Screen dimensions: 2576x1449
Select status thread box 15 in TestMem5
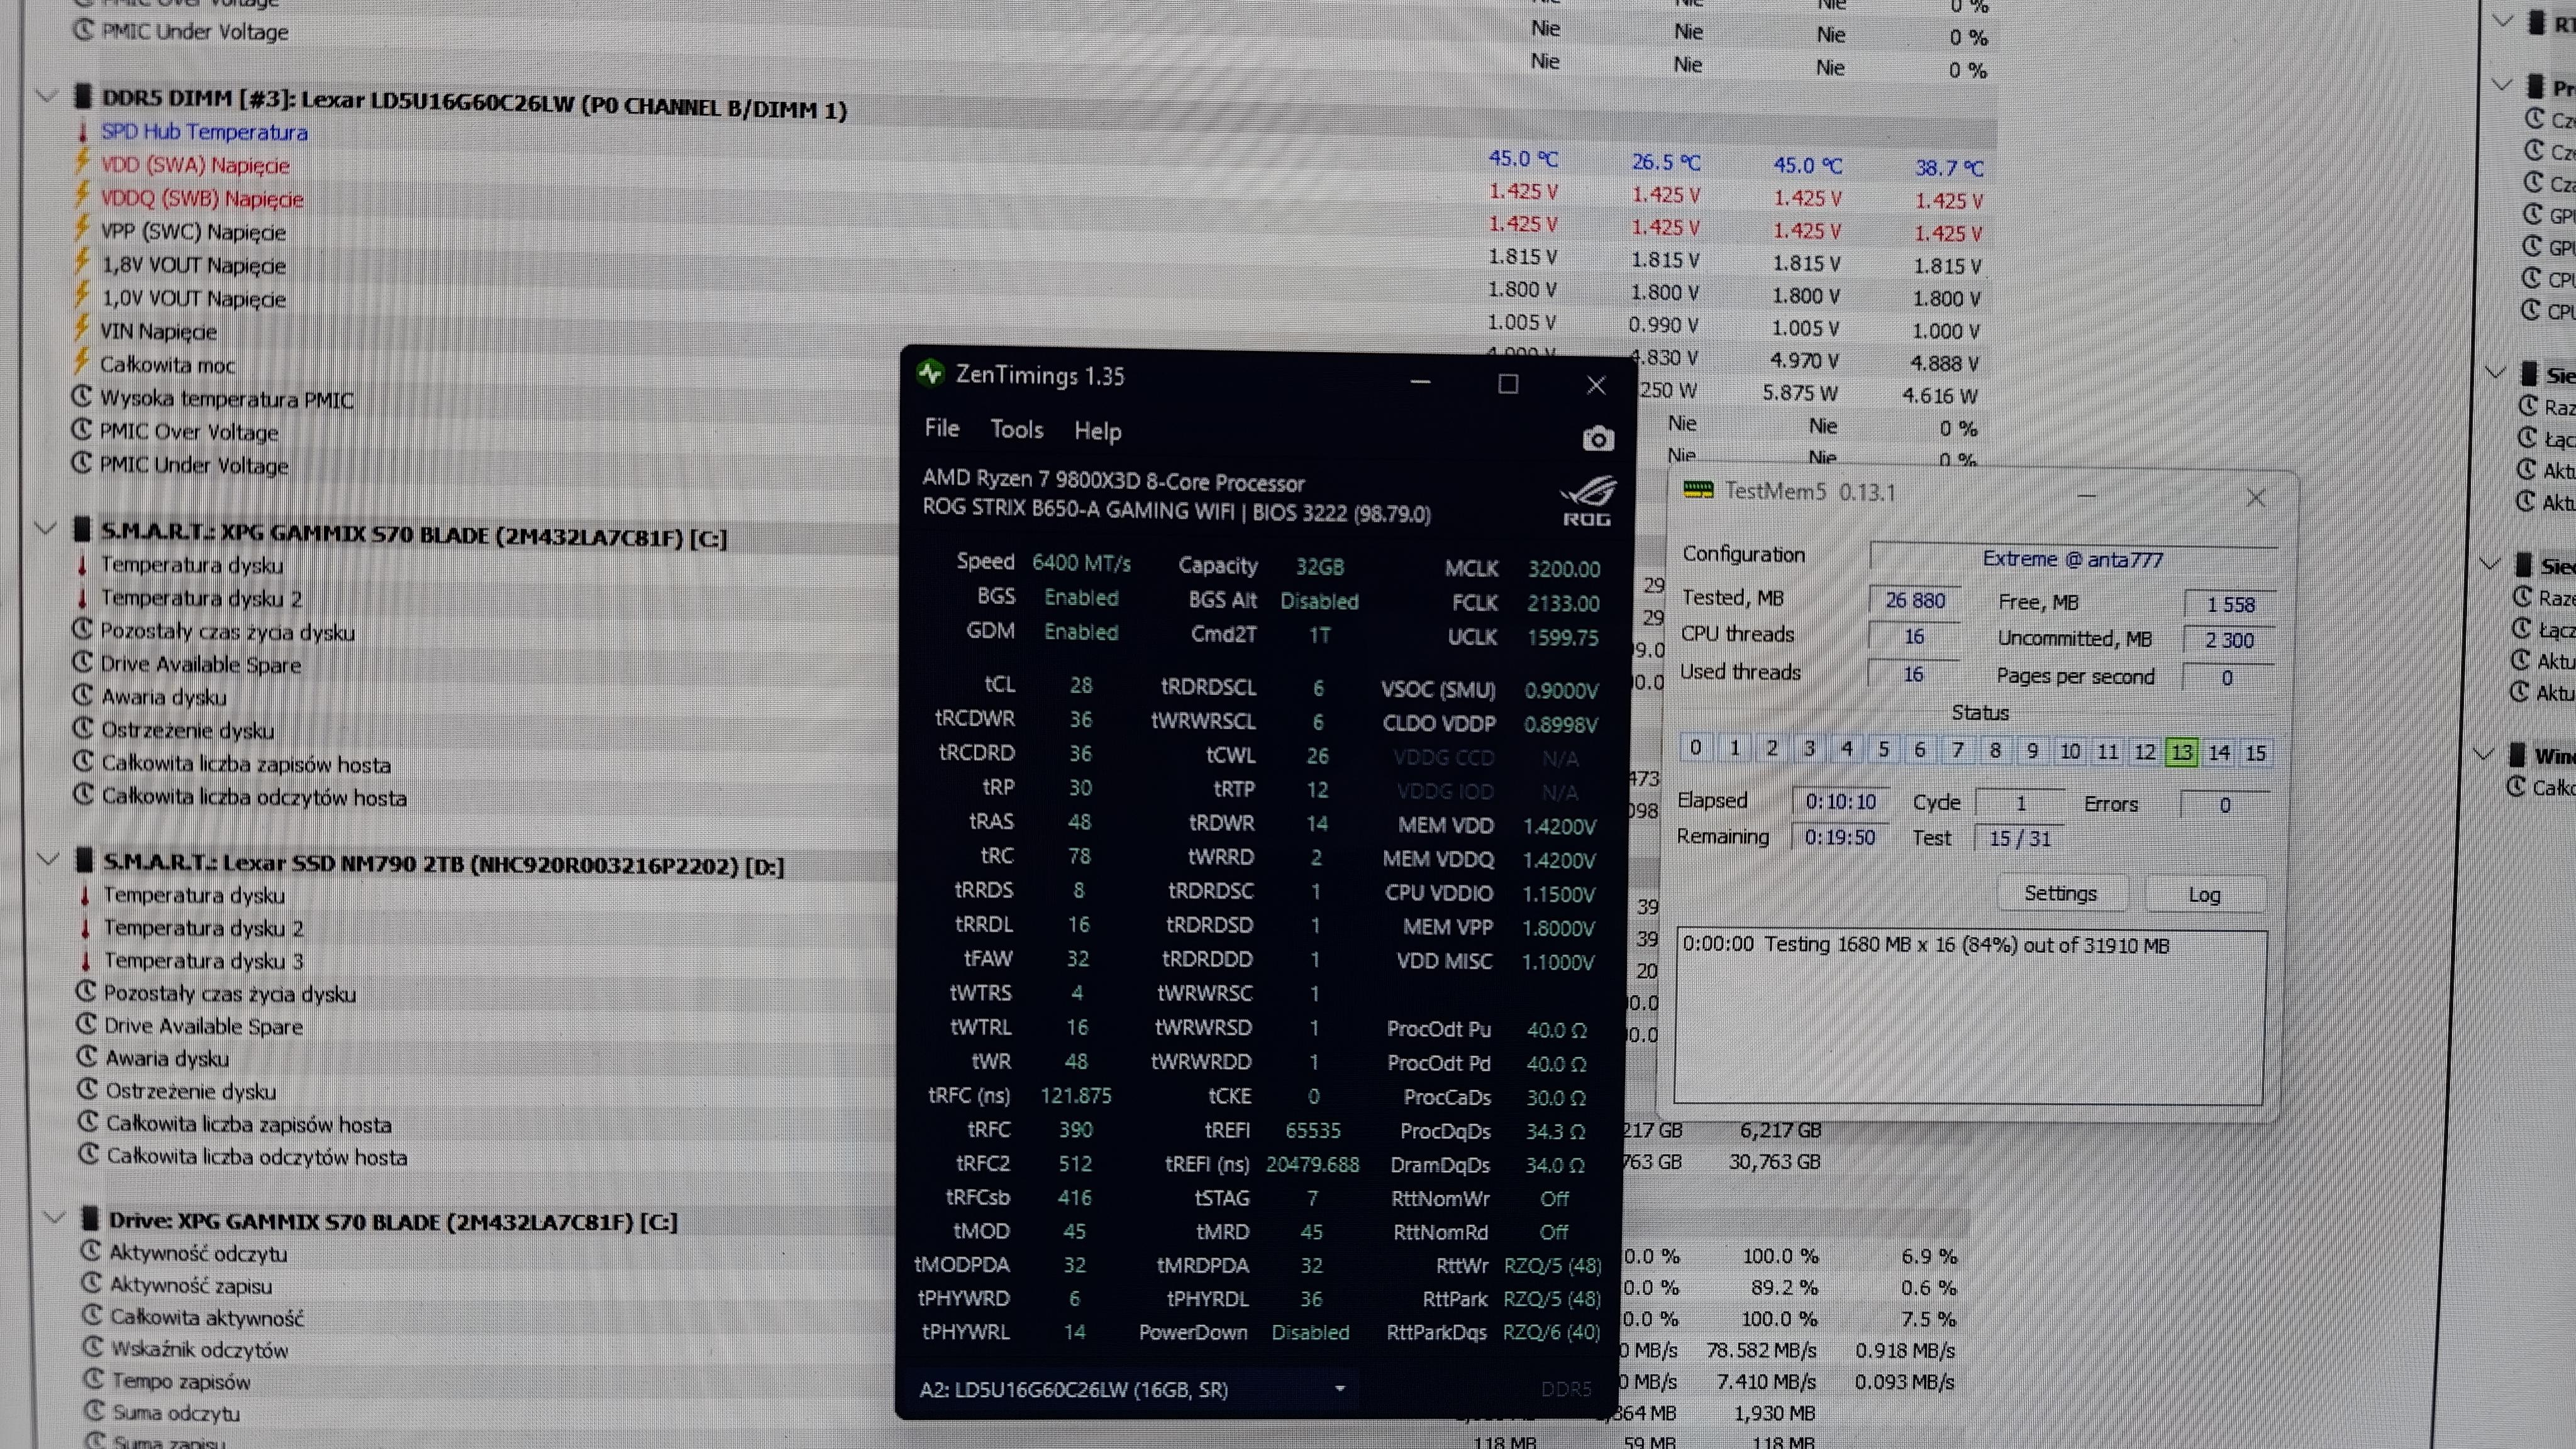point(2255,753)
